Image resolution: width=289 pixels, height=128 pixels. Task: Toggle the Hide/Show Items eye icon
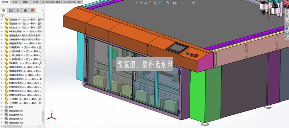pos(174,3)
